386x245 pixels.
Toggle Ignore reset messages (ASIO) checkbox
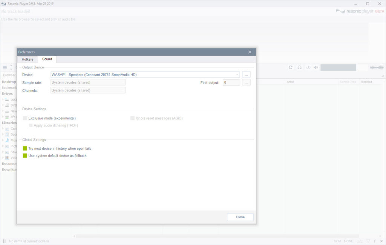click(132, 118)
